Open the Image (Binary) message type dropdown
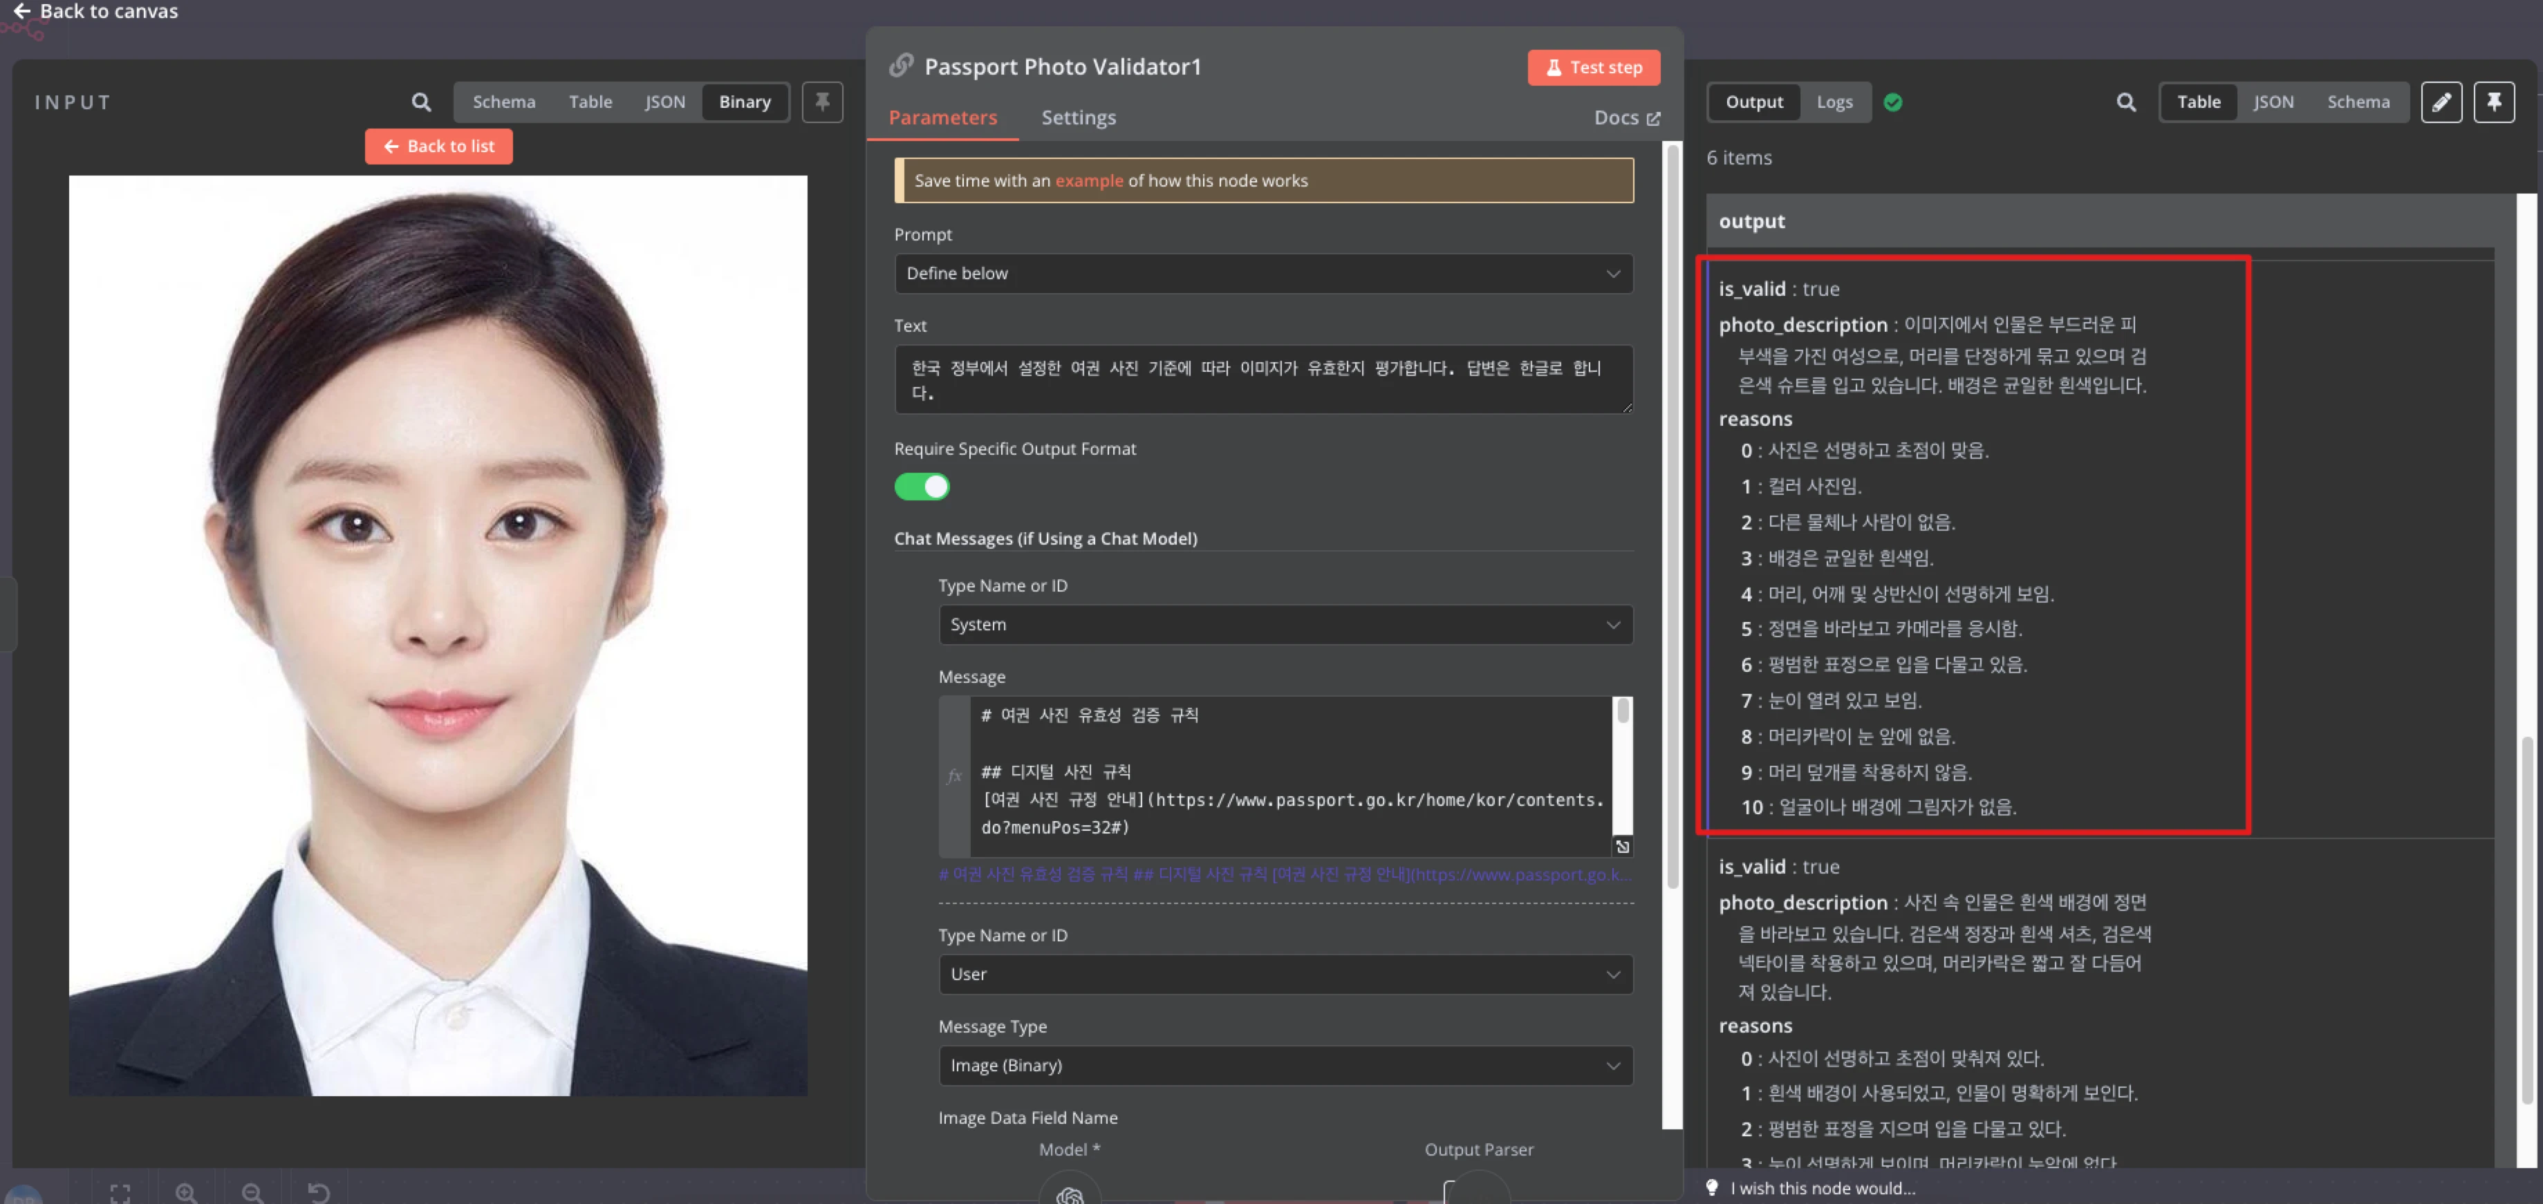Viewport: 2543px width, 1204px height. point(1285,1066)
